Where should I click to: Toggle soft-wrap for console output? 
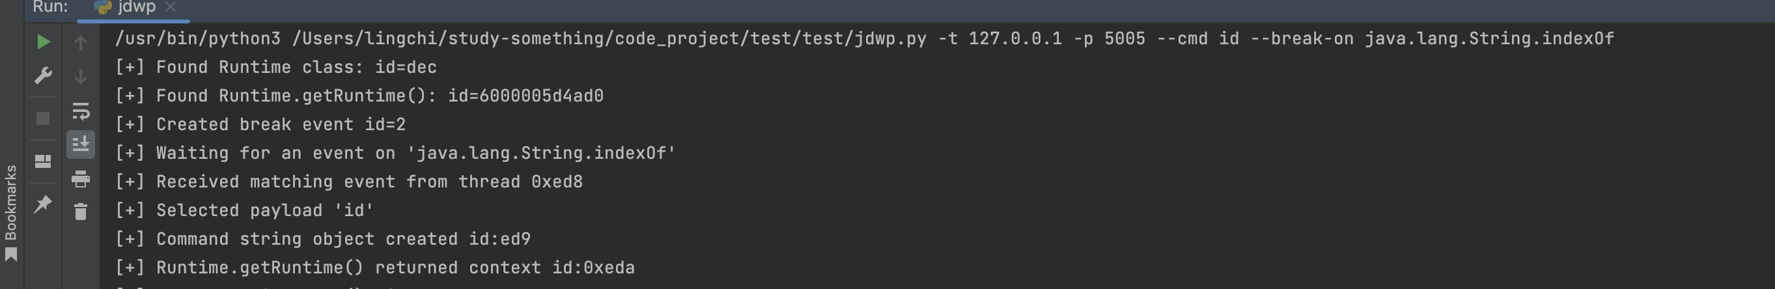(x=81, y=111)
